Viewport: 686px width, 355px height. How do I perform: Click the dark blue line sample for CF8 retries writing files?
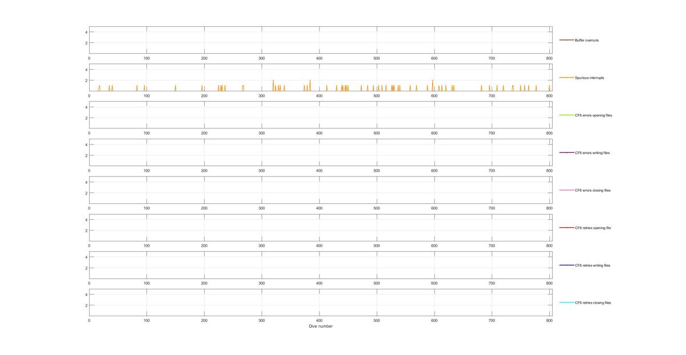coord(567,265)
